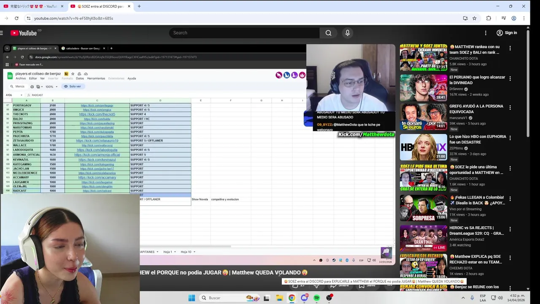Open the te donaré 5k euros thumbnail
Screen dimensions: 540x304
click(423, 117)
